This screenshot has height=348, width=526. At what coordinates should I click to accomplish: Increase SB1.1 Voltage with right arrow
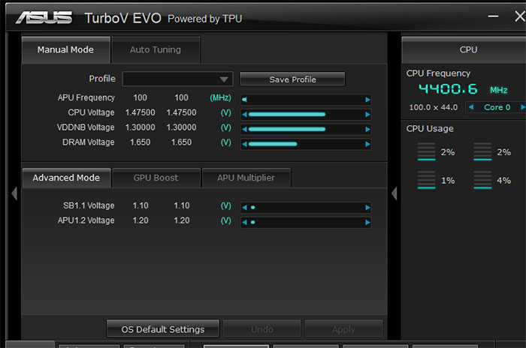[367, 207]
